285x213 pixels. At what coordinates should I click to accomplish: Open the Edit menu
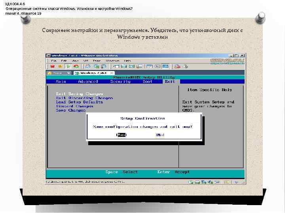64,61
